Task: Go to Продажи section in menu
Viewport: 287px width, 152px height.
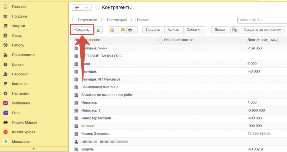Action: pos(19,16)
